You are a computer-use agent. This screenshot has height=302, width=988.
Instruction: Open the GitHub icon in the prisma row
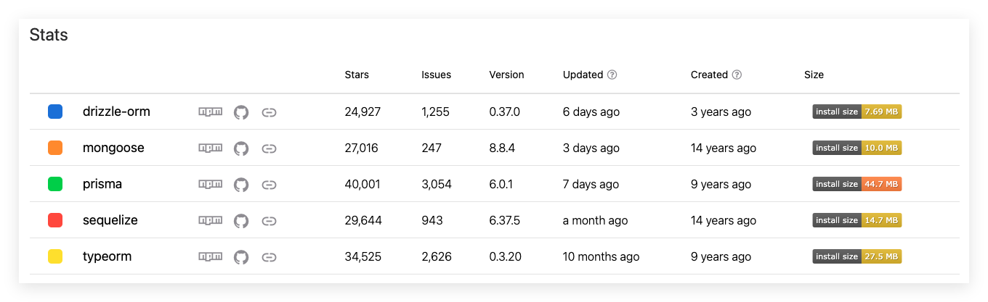click(x=241, y=184)
